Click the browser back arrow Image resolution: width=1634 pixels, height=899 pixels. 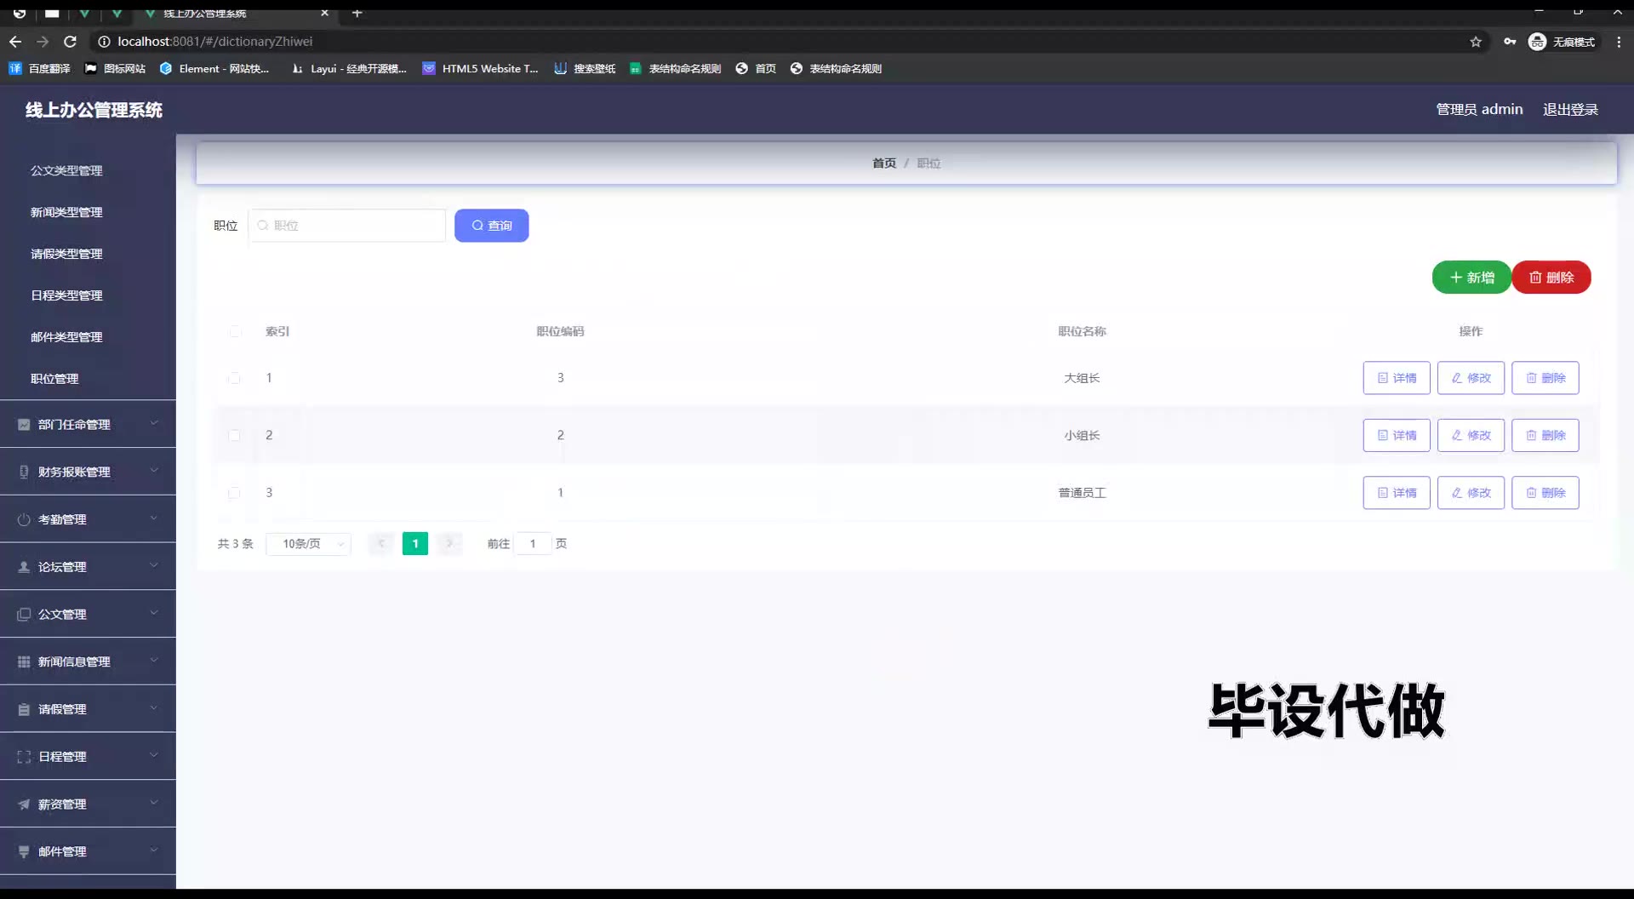(15, 41)
